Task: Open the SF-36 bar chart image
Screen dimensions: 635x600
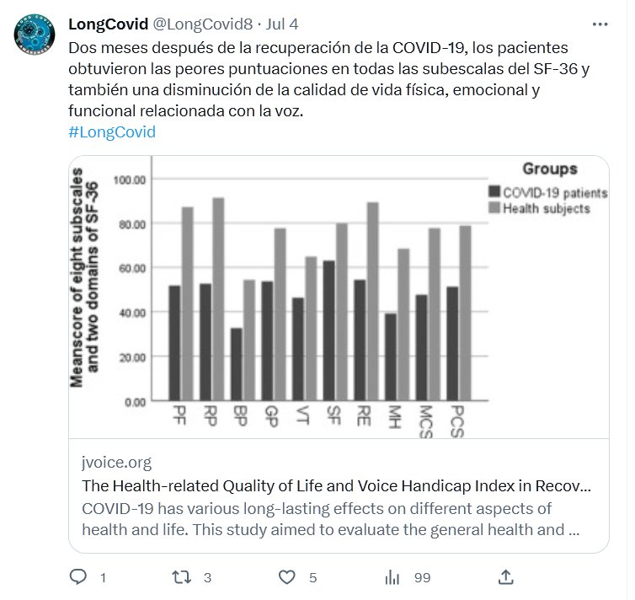Action: [x=337, y=297]
